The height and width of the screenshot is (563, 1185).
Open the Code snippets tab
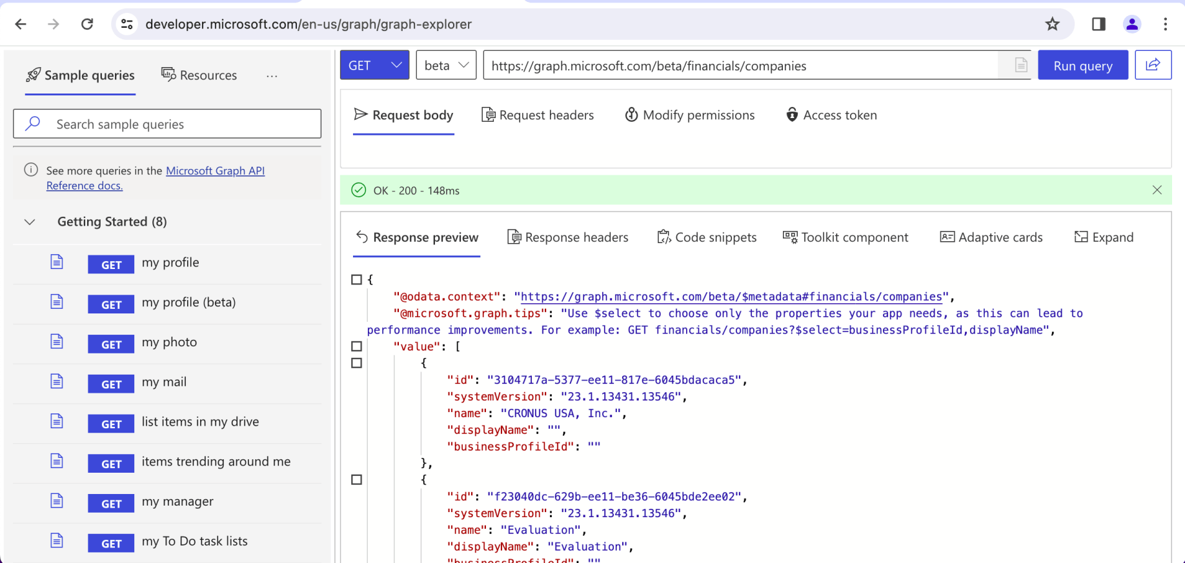(707, 237)
